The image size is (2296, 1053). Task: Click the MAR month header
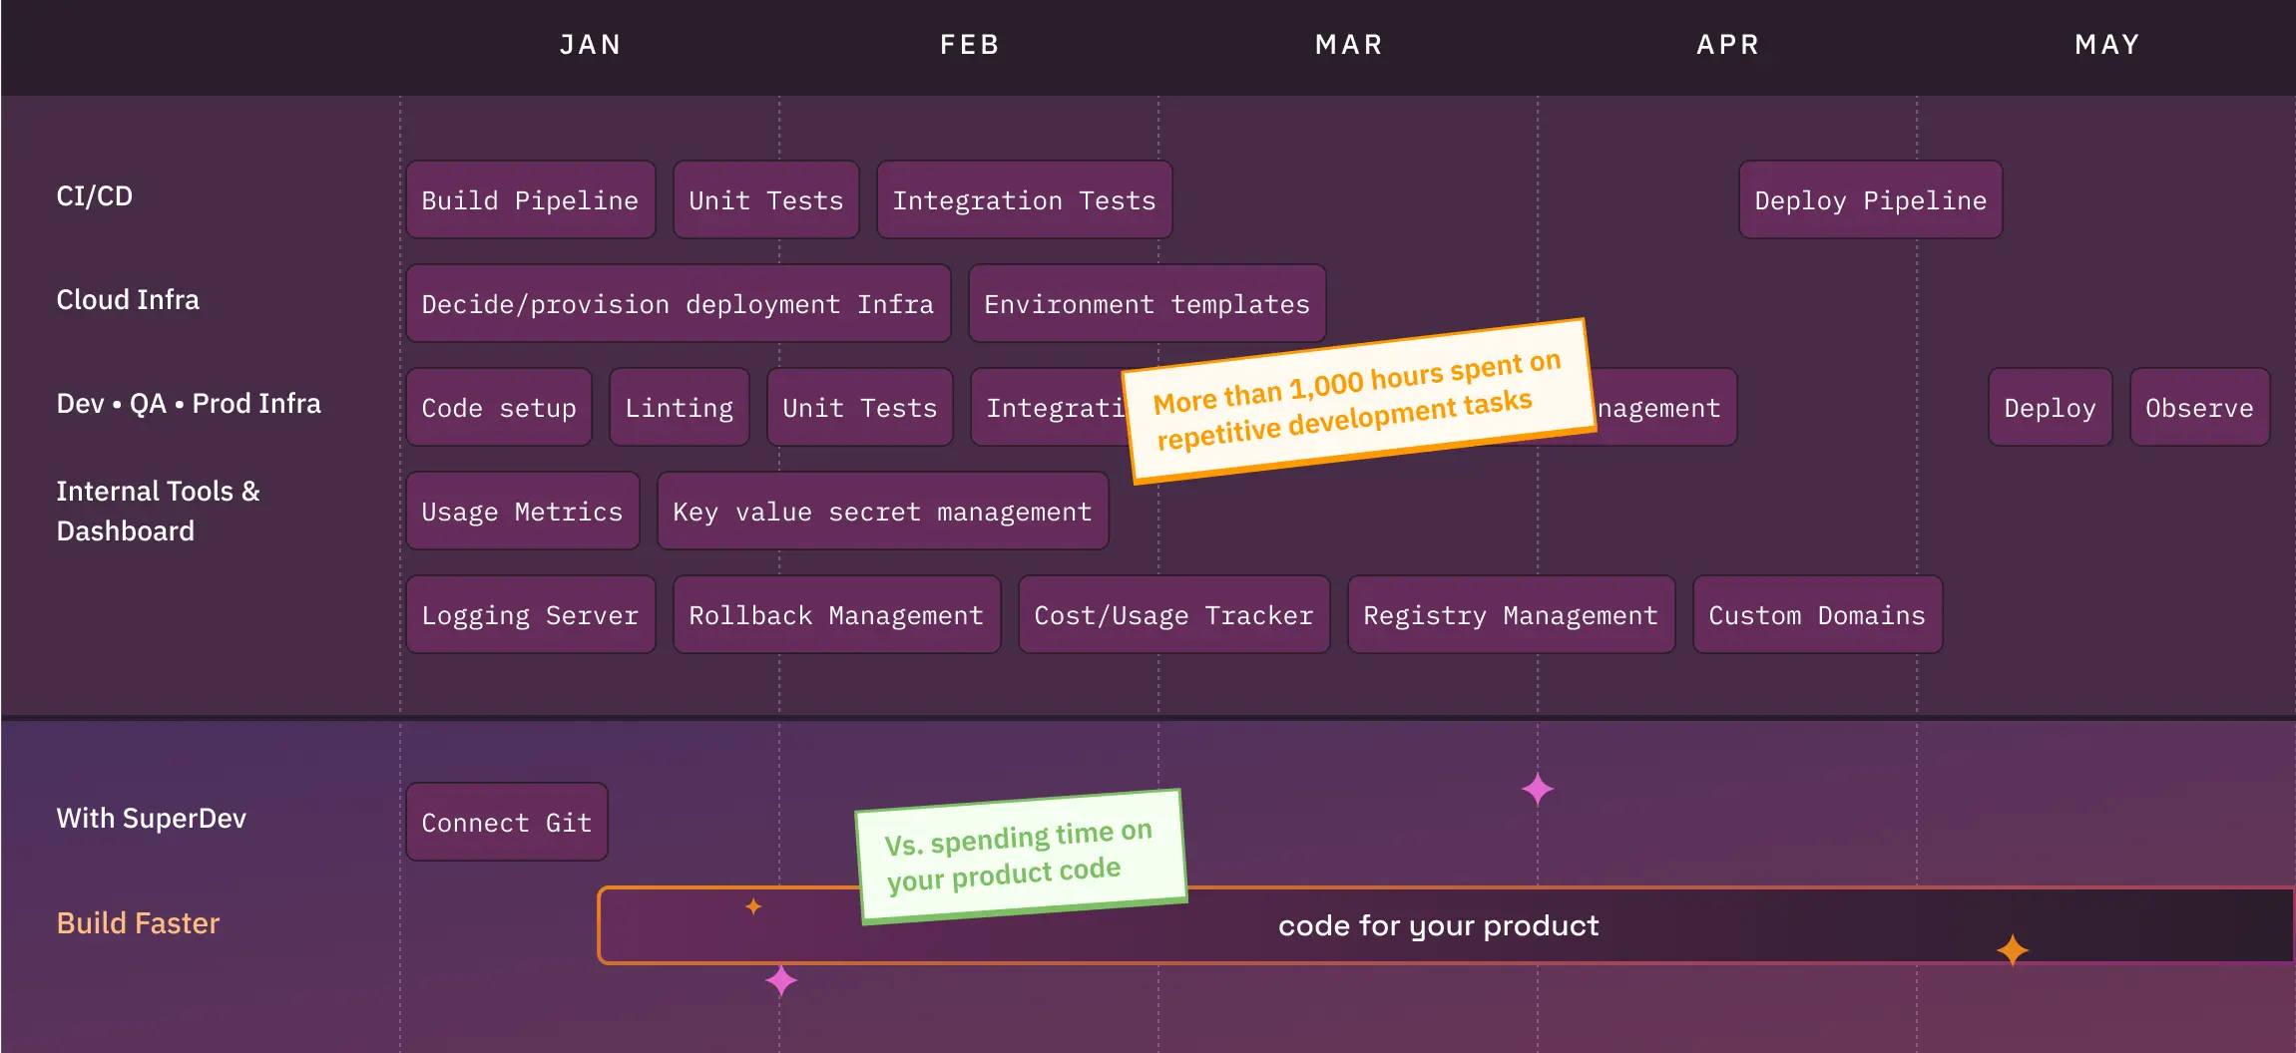1349,45
